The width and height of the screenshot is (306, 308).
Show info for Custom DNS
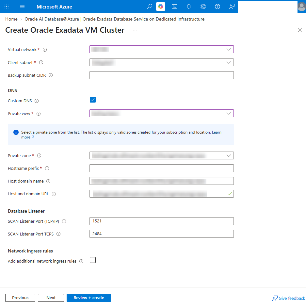pyautogui.click(x=37, y=101)
